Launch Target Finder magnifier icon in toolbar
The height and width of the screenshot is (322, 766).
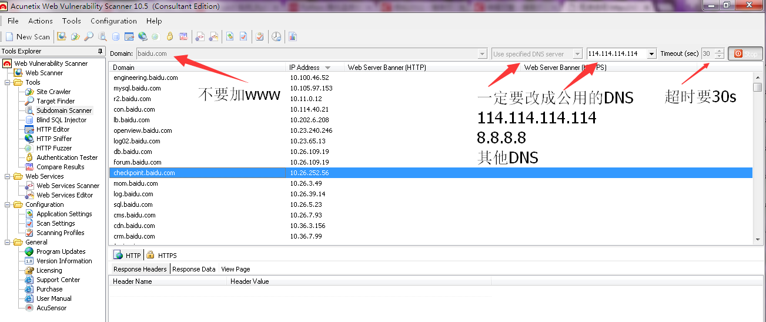pos(89,36)
